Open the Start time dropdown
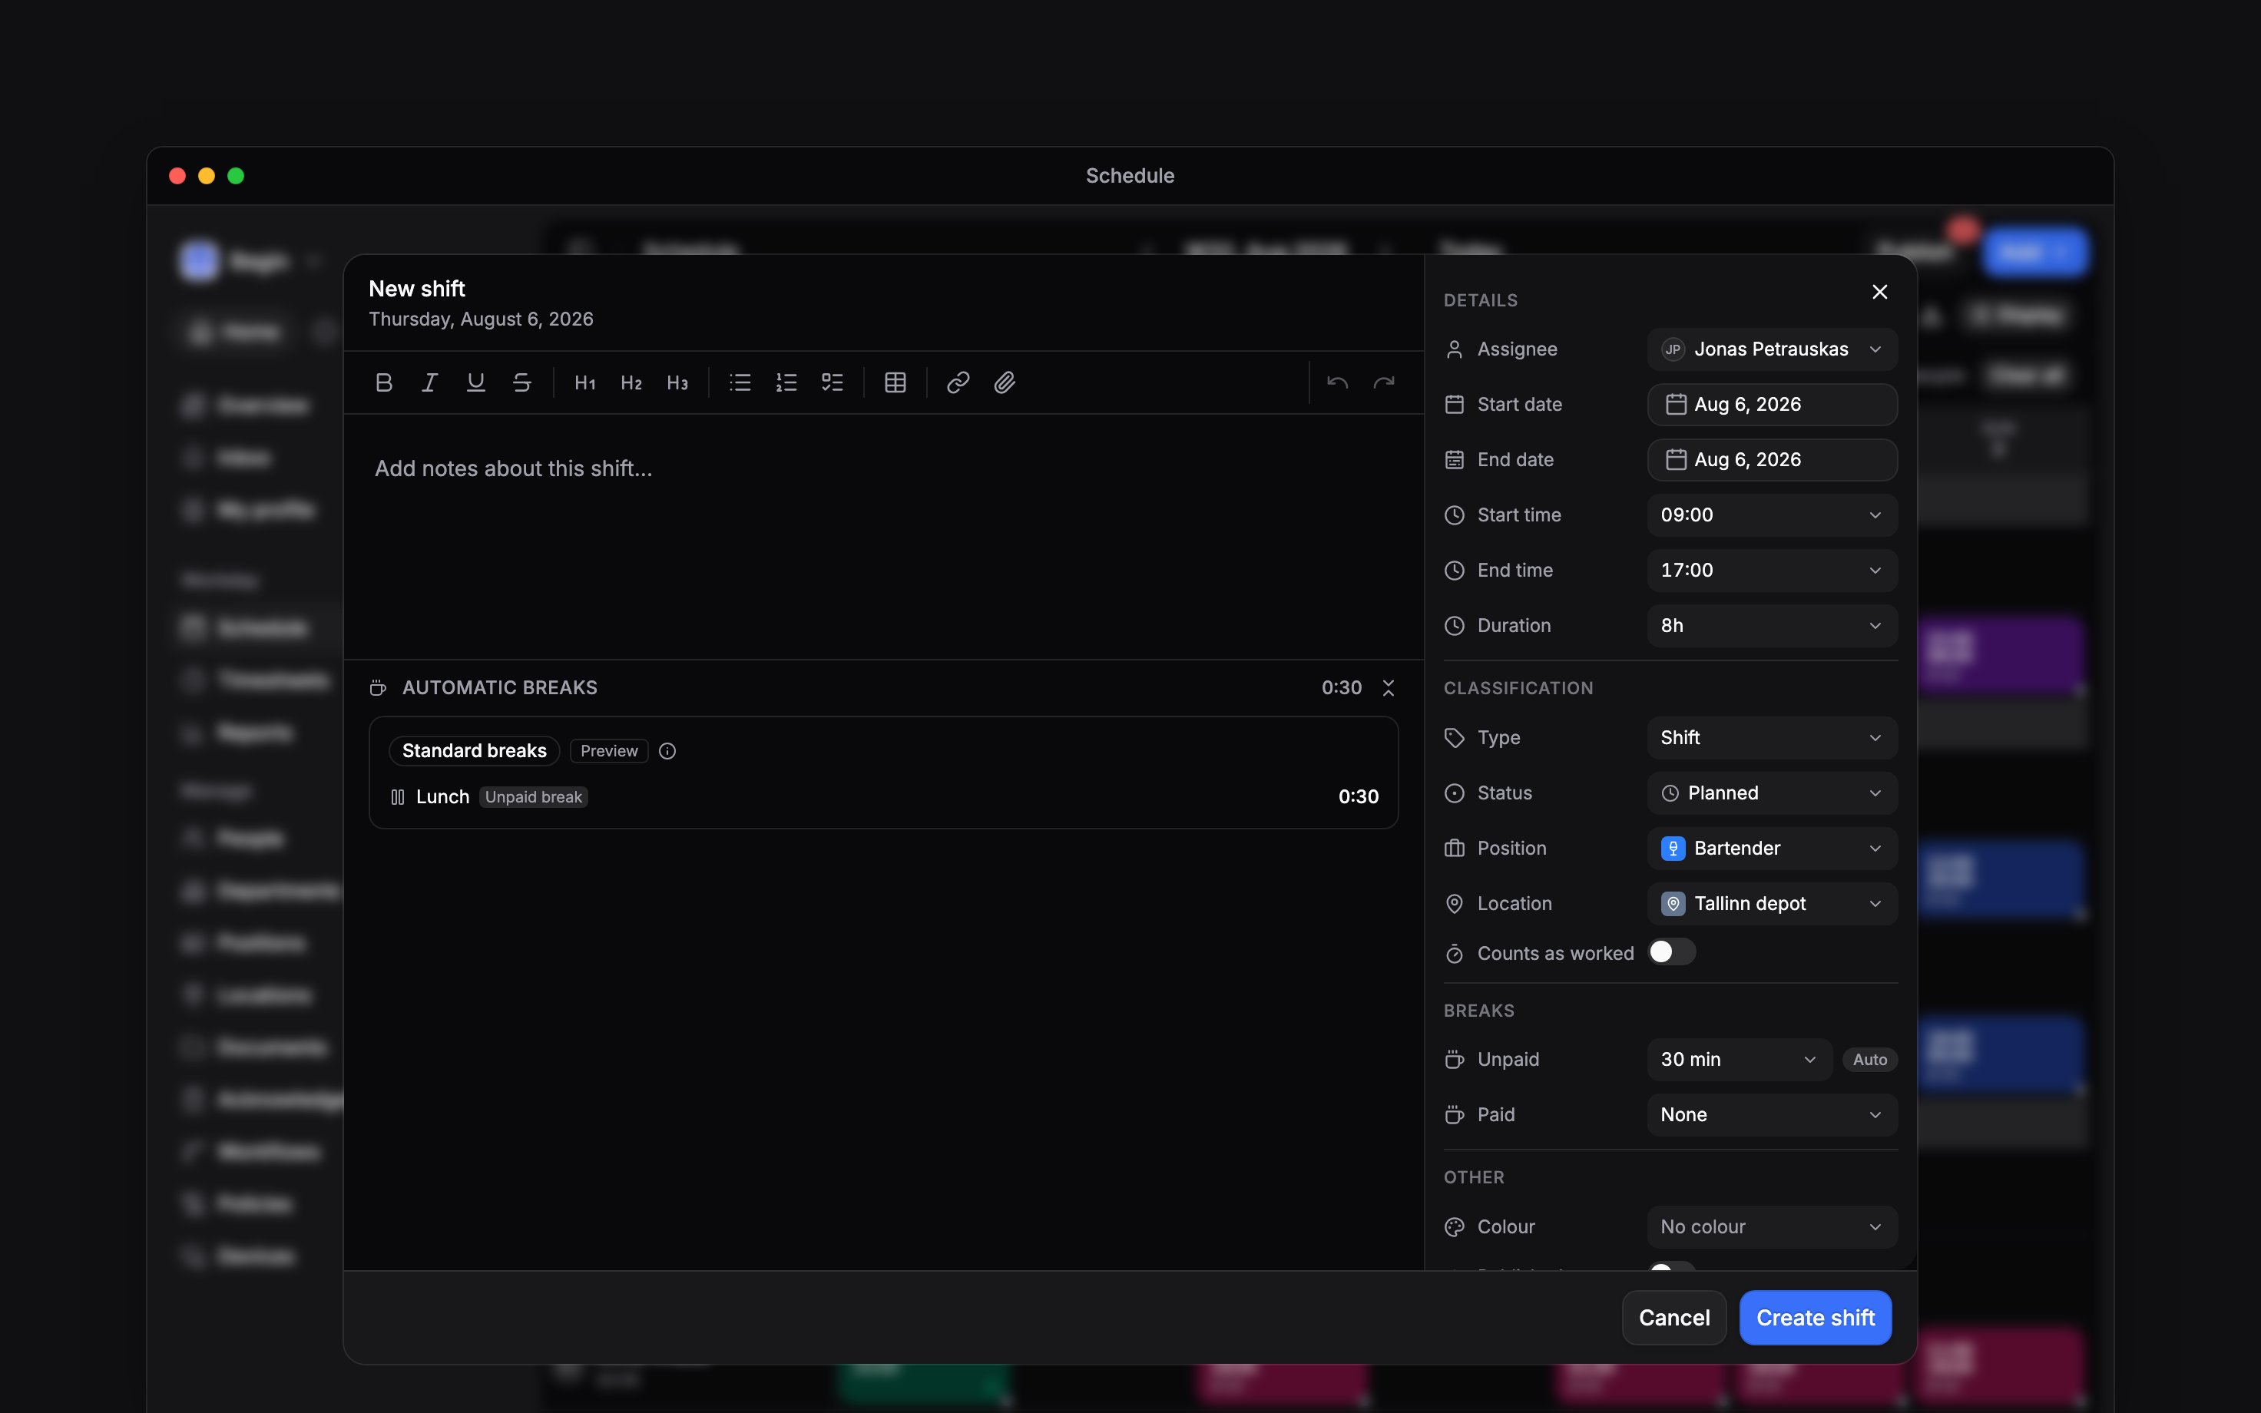This screenshot has height=1413, width=2261. tap(1772, 515)
